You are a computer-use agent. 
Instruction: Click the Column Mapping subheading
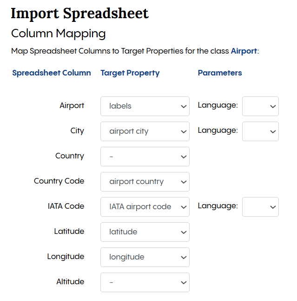(x=58, y=34)
